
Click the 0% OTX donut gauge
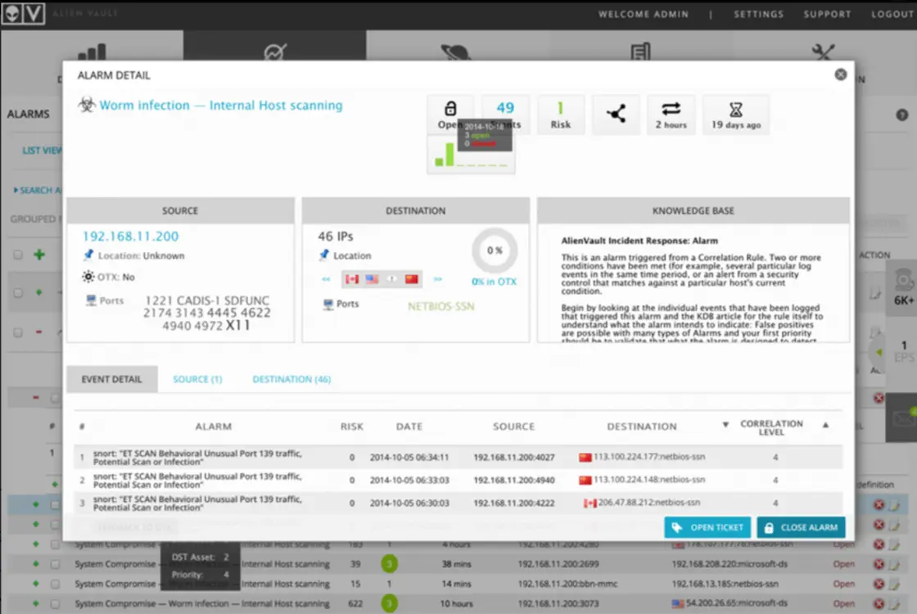pyautogui.click(x=495, y=251)
